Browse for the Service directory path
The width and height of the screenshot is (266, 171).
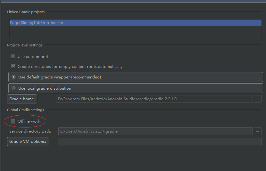pyautogui.click(x=258, y=131)
